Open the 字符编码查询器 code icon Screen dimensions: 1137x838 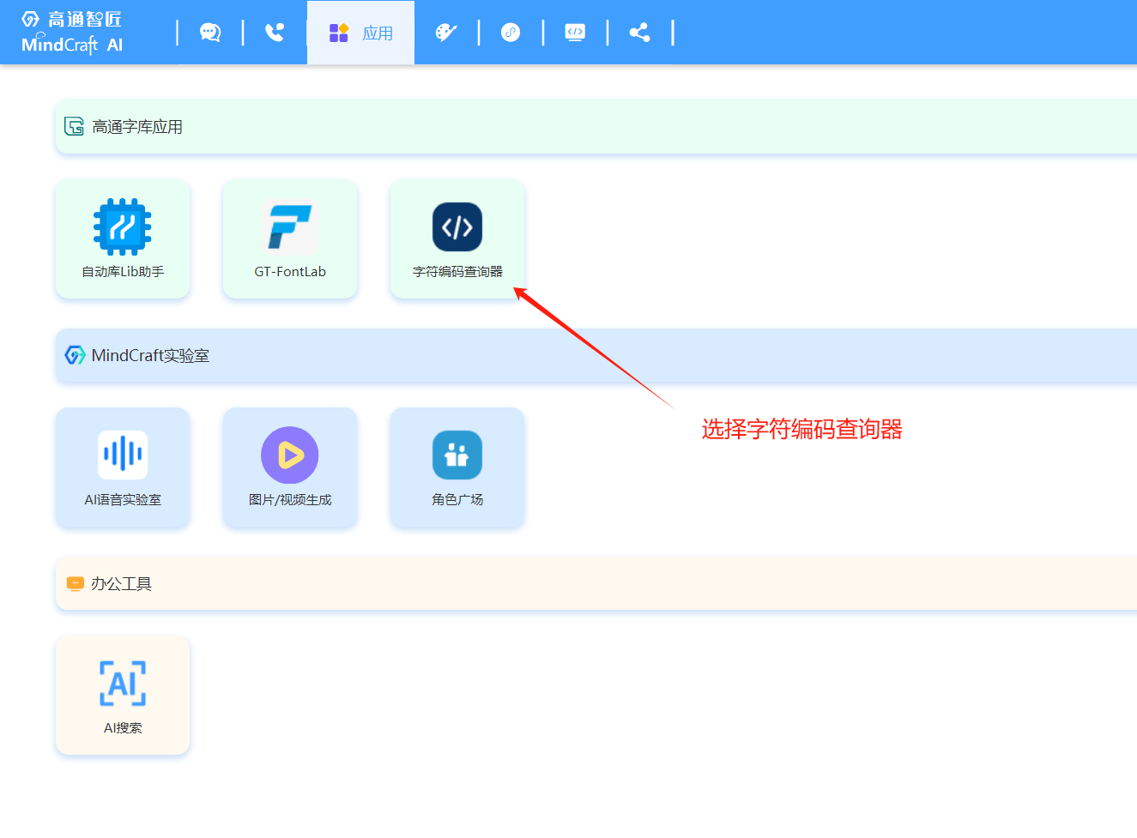(x=457, y=227)
